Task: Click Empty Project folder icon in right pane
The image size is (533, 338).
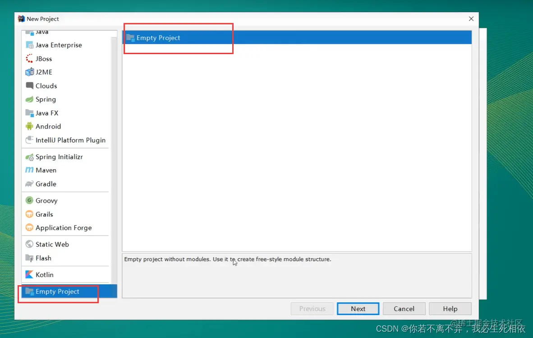Action: coord(130,38)
